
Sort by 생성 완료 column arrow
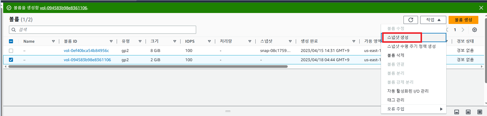354,41
